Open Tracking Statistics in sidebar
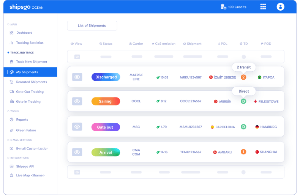This screenshot has height=195, width=300. 30,42
